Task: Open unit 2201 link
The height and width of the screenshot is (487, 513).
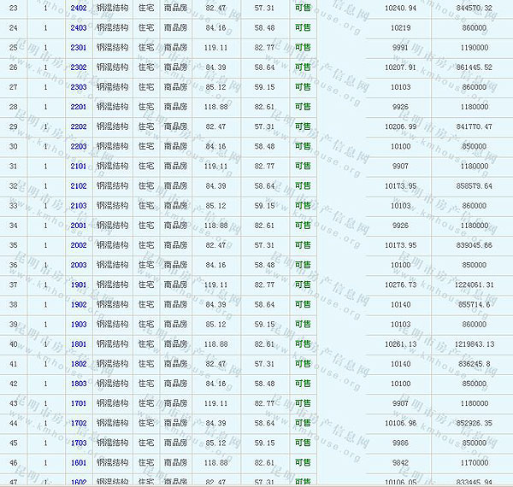Action: click(78, 107)
